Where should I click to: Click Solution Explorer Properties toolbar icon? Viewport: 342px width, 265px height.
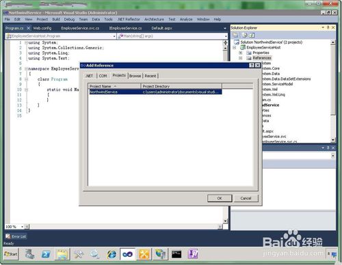pos(235,35)
